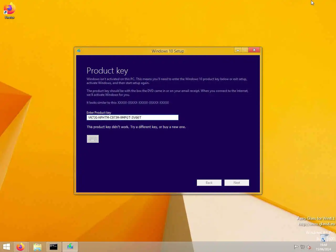Click the Windows 10 Setup title bar icon

(x=78, y=51)
